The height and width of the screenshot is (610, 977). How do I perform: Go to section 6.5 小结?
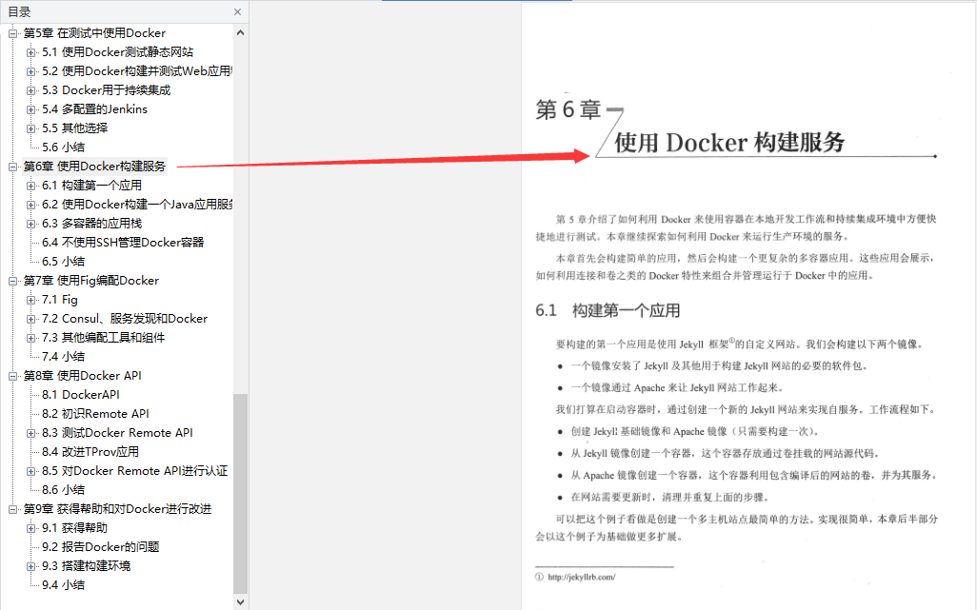coord(63,262)
